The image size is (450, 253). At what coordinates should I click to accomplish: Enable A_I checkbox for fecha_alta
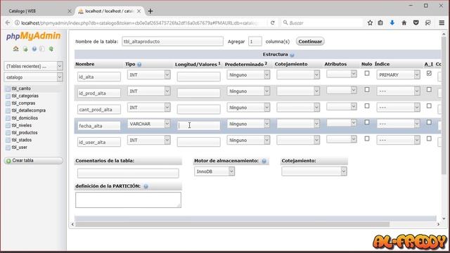(429, 122)
